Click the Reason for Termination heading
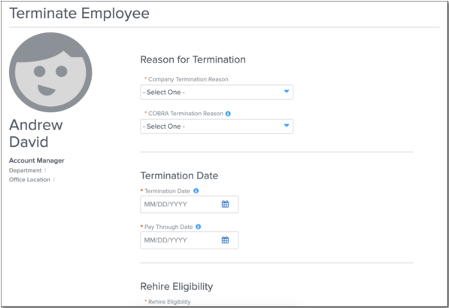This screenshot has width=449, height=308. point(193,59)
